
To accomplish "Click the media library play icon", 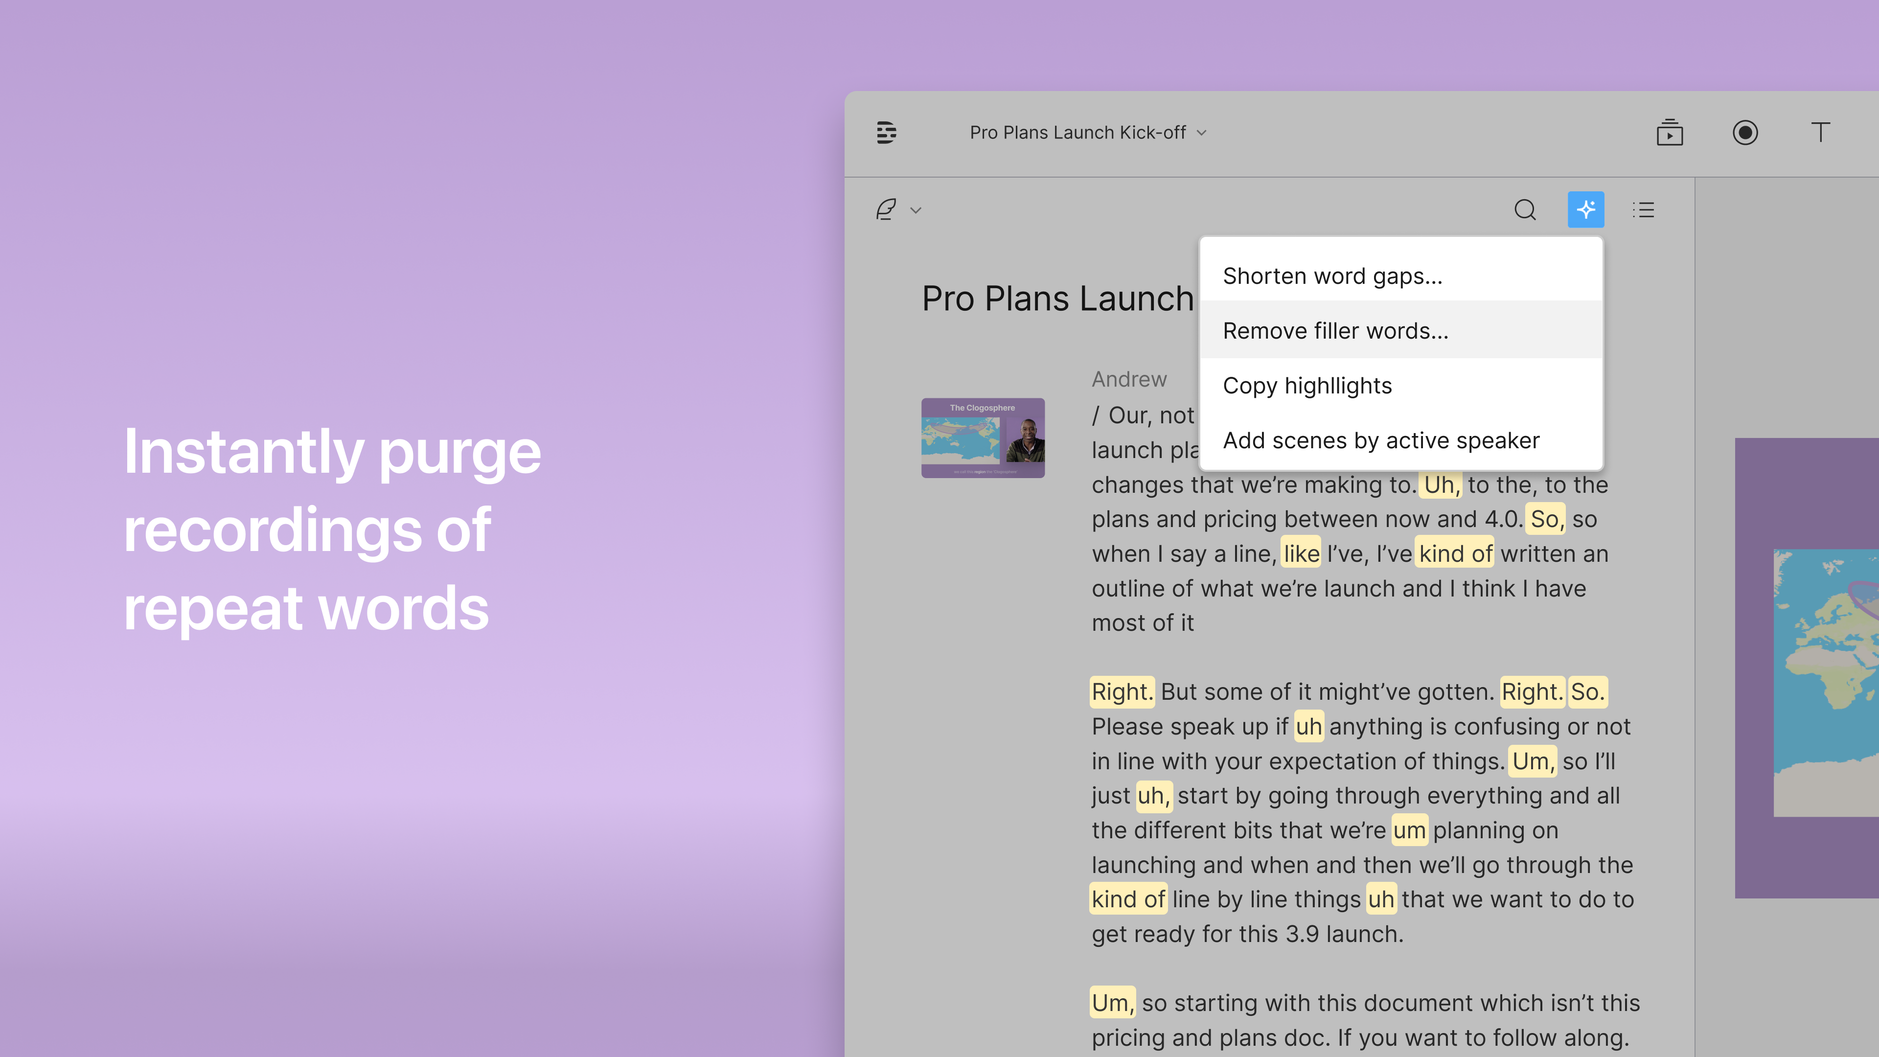I will 1669,133.
